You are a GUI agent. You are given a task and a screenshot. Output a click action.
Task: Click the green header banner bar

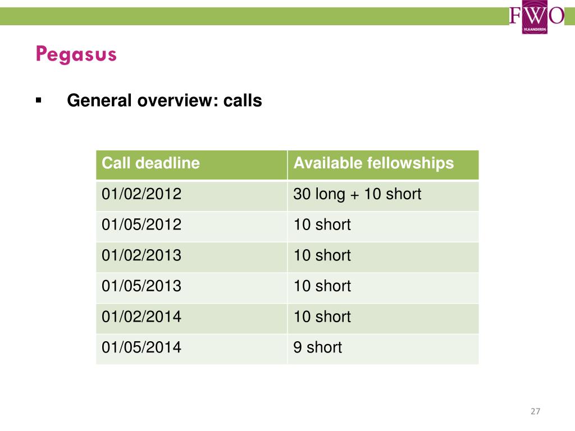coord(254,16)
